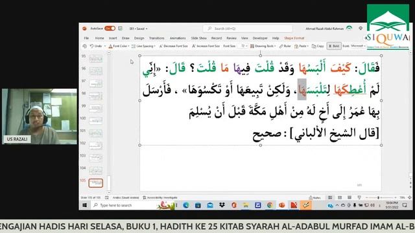Select slide thumbnail 99
Image resolution: width=415 pixels, height=233 pixels.
pos(95,108)
